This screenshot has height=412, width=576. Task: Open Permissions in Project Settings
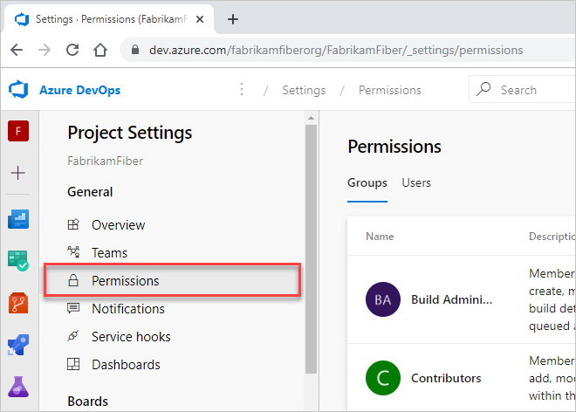click(x=173, y=280)
